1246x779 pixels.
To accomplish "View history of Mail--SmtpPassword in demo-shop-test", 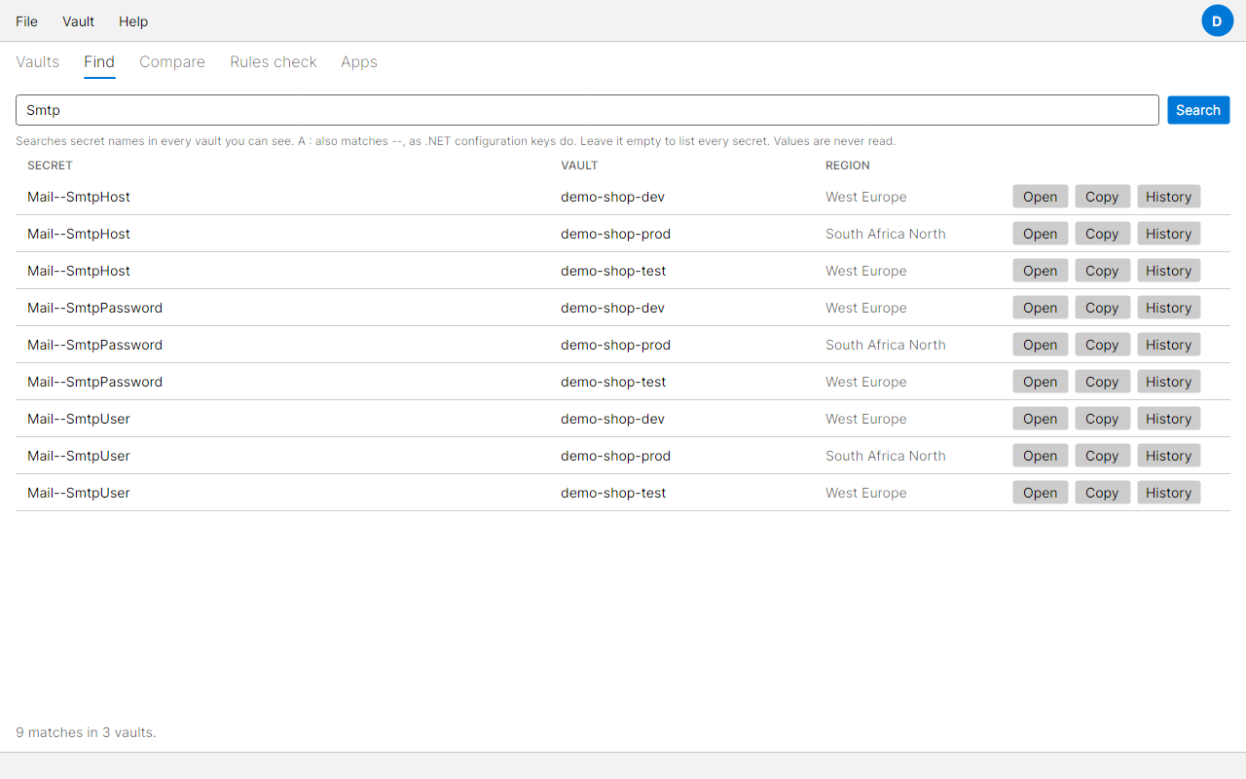I will pyautogui.click(x=1168, y=382).
